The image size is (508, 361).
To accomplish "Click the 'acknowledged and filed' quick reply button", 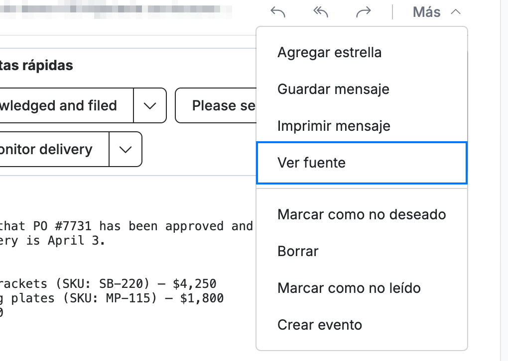I will (x=66, y=105).
